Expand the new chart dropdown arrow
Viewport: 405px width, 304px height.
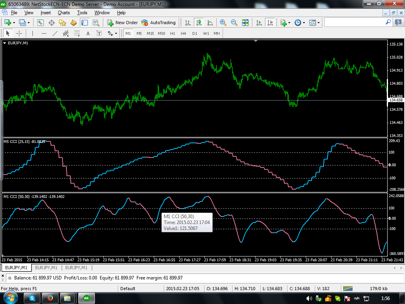pyautogui.click(x=15, y=23)
